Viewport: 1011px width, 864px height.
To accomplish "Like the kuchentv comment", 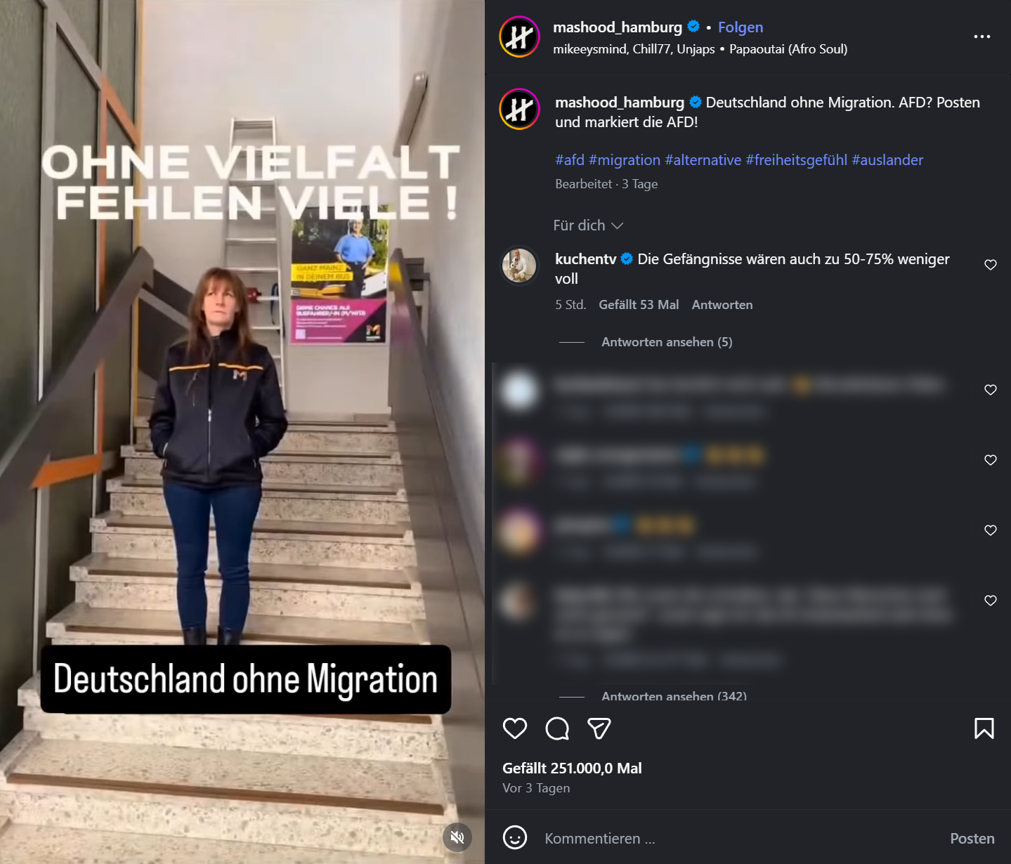I will 991,265.
